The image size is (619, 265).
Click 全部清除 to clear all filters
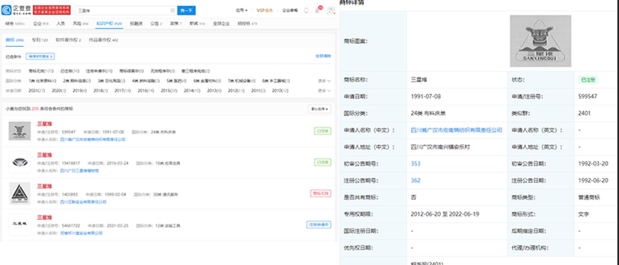(x=323, y=56)
